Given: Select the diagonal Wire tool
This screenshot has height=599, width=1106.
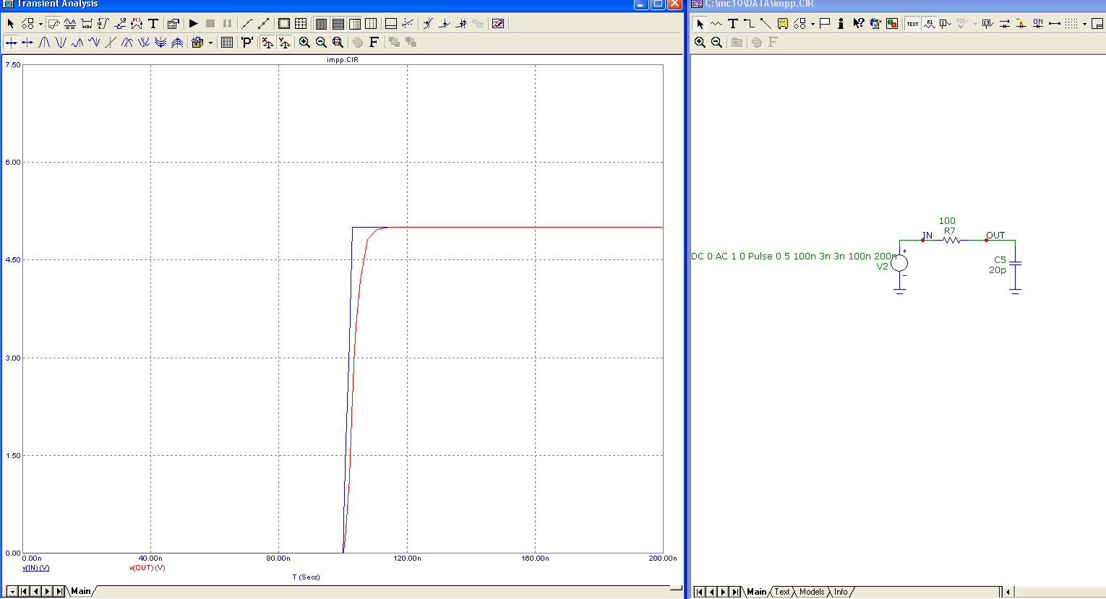Looking at the screenshot, I should coord(766,24).
